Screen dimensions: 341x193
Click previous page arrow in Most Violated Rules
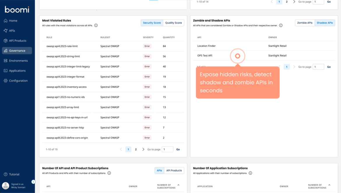[x=121, y=149]
